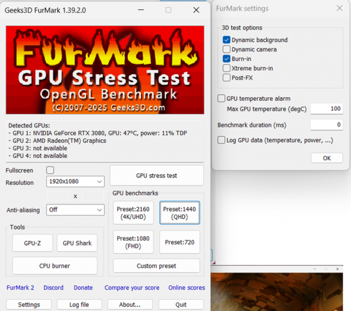Open the Resolution dropdown
The image size is (351, 311).
75,181
